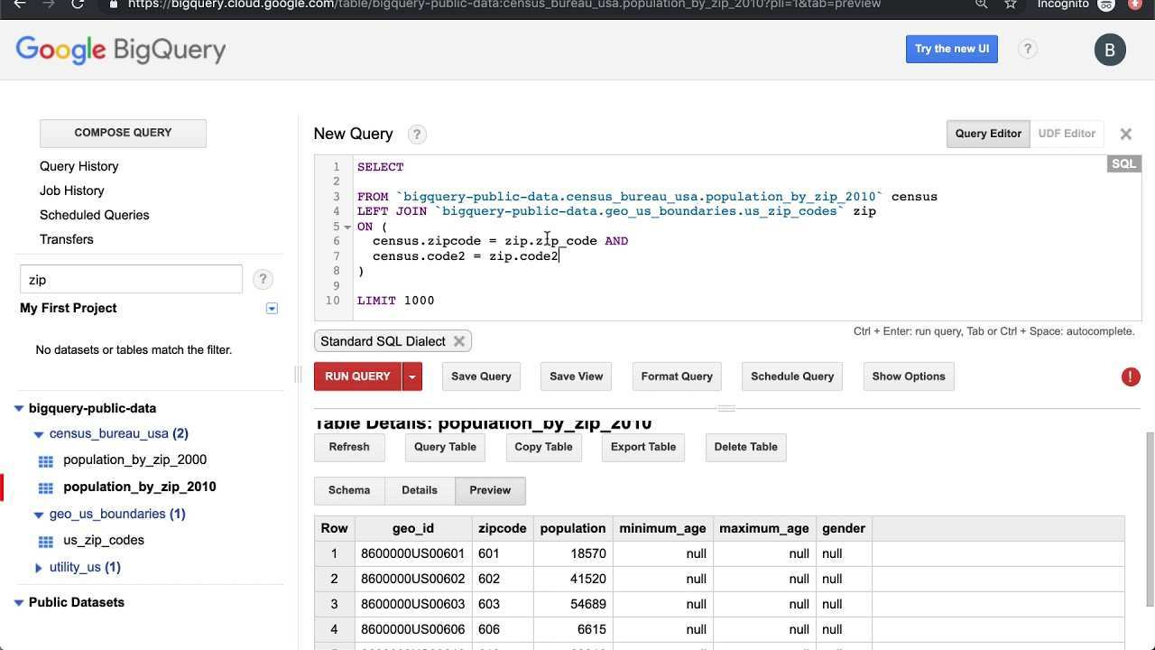Screen dimensions: 1155x650
Task: Switch to the Schema tab
Action: click(x=349, y=490)
